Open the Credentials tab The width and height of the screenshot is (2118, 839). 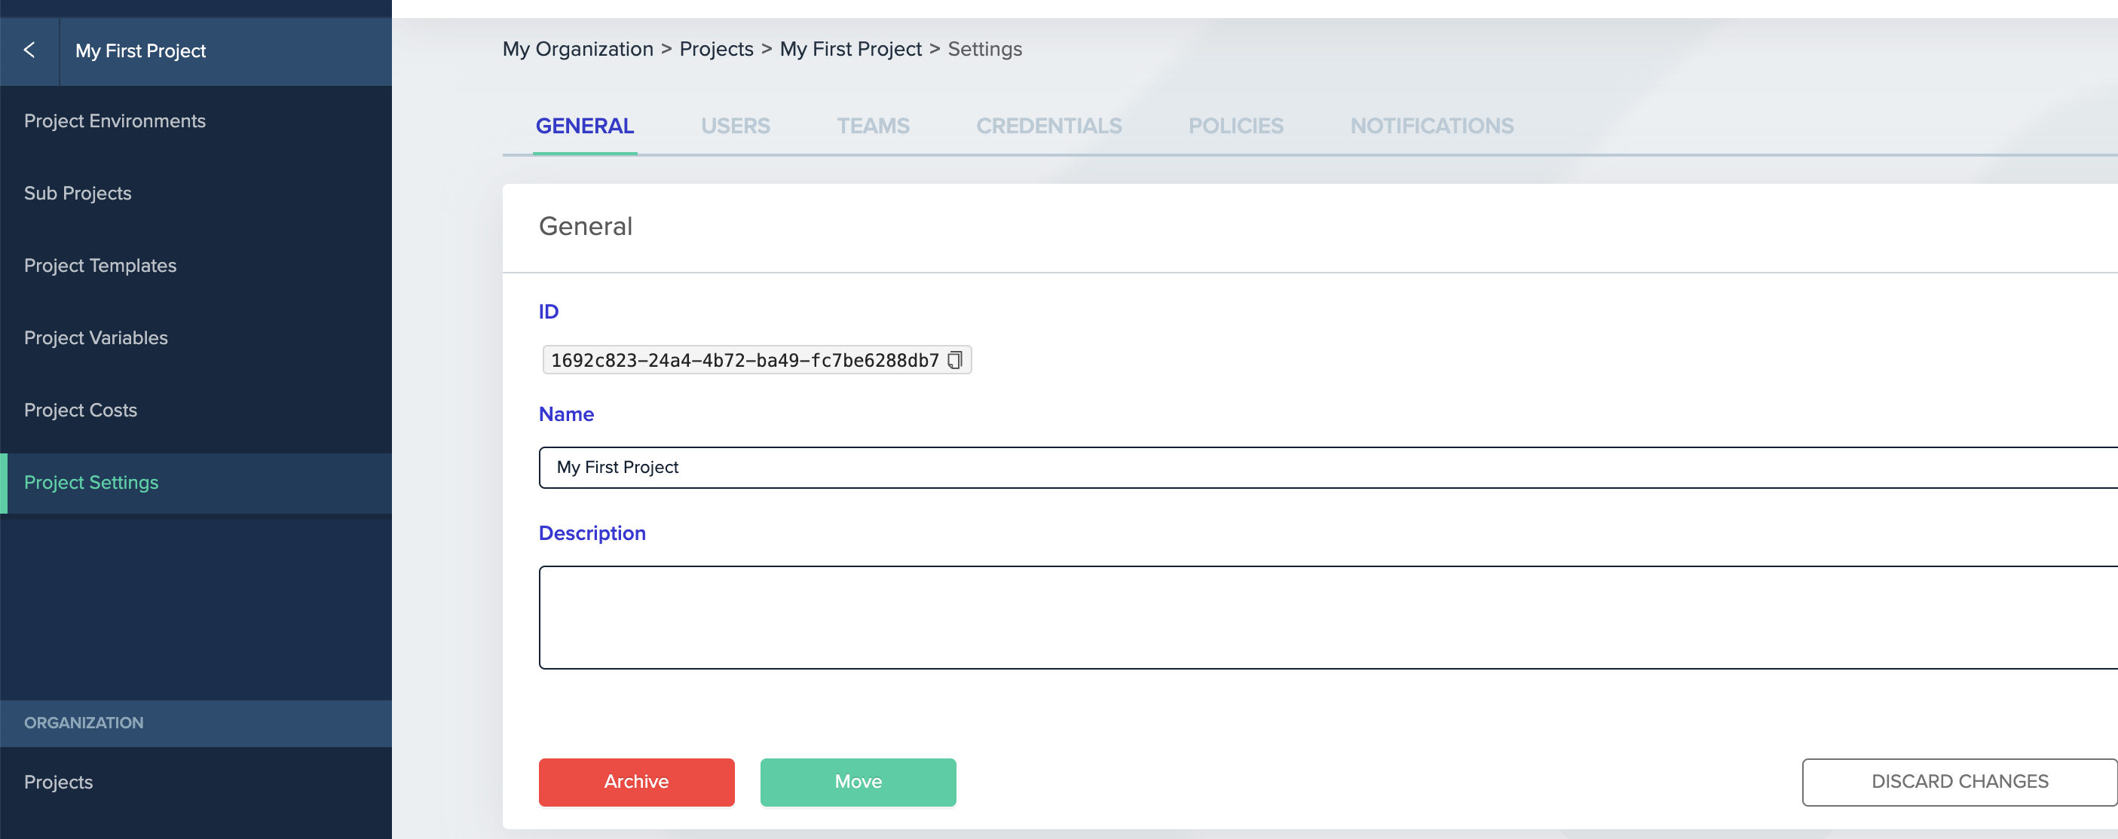pyautogui.click(x=1048, y=126)
